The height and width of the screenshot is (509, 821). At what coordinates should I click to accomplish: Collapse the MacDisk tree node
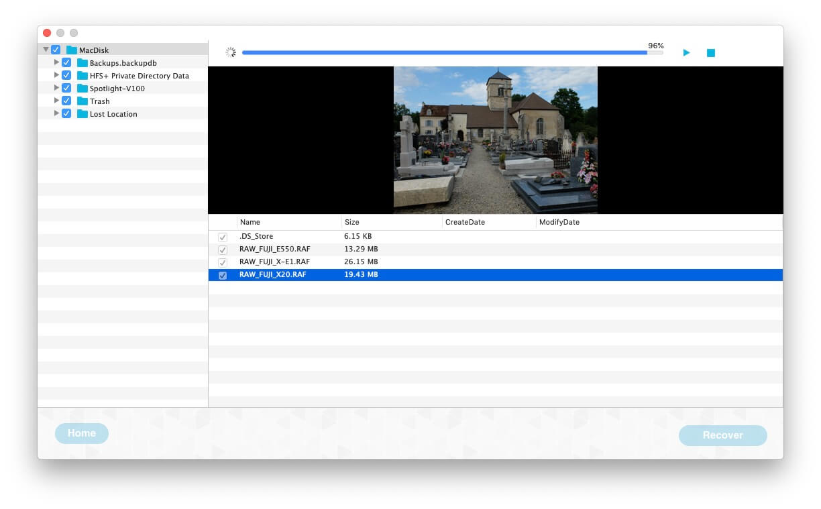pos(46,50)
